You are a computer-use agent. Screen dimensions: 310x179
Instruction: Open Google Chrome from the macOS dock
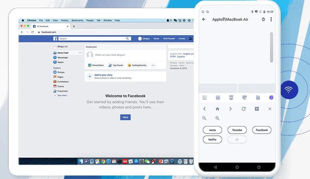point(103,162)
